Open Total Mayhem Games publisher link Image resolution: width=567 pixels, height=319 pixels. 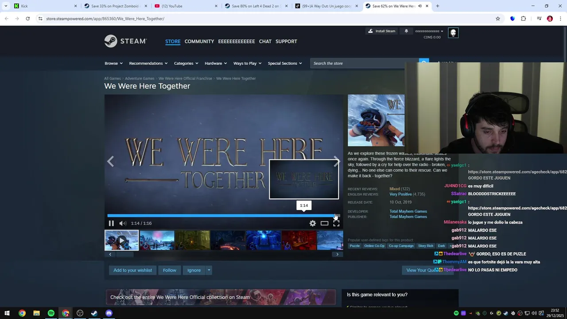point(408,217)
